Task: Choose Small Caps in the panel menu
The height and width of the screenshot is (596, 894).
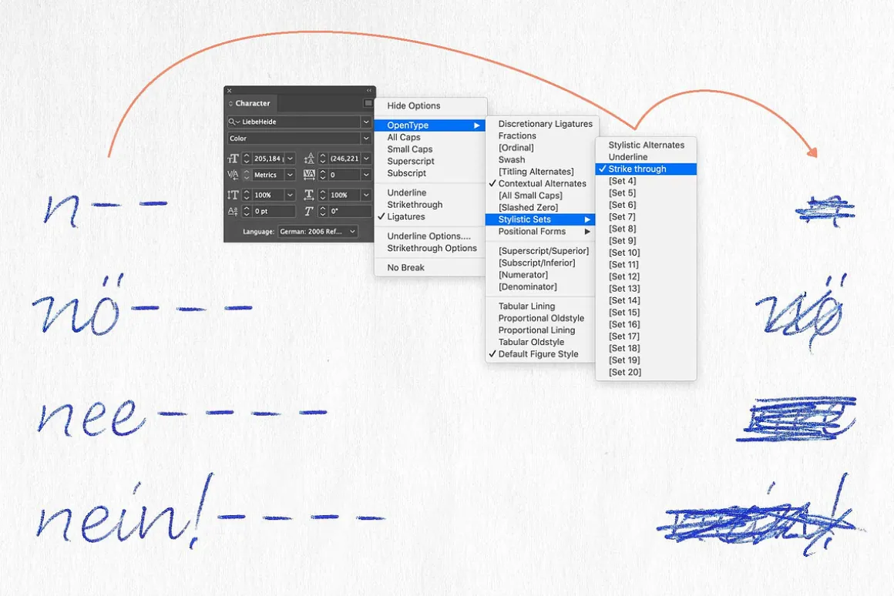Action: click(x=431, y=149)
